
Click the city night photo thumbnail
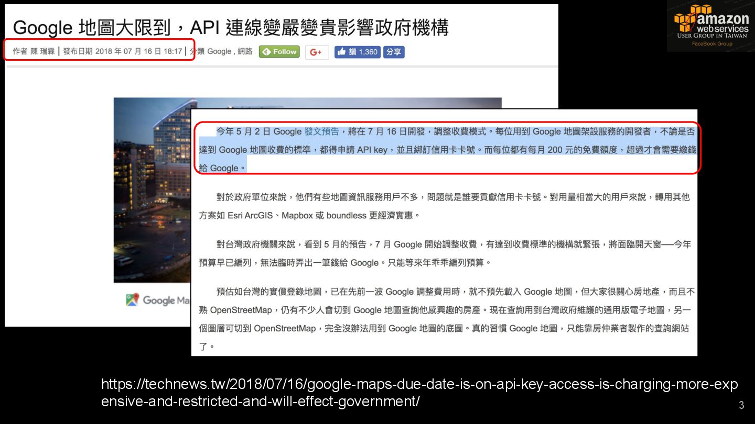tap(152, 190)
